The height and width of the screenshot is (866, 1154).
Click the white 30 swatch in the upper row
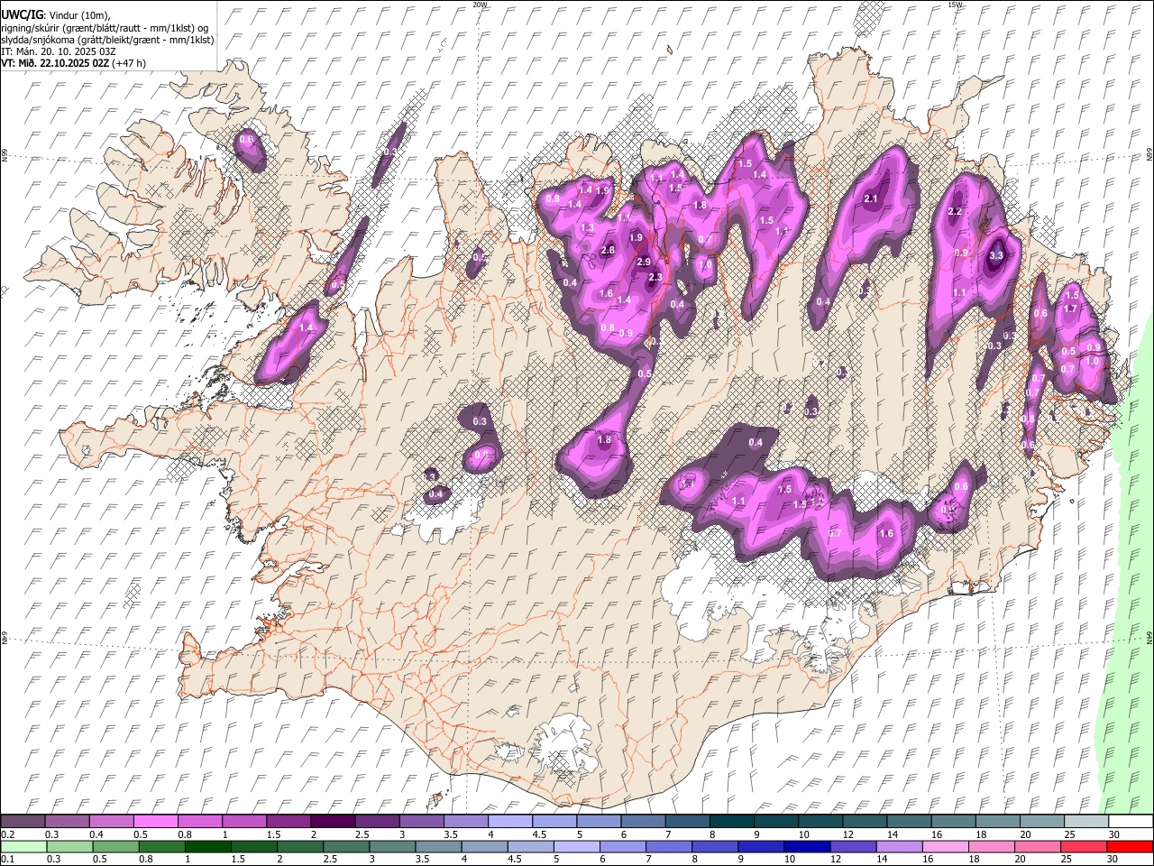pyautogui.click(x=1131, y=822)
